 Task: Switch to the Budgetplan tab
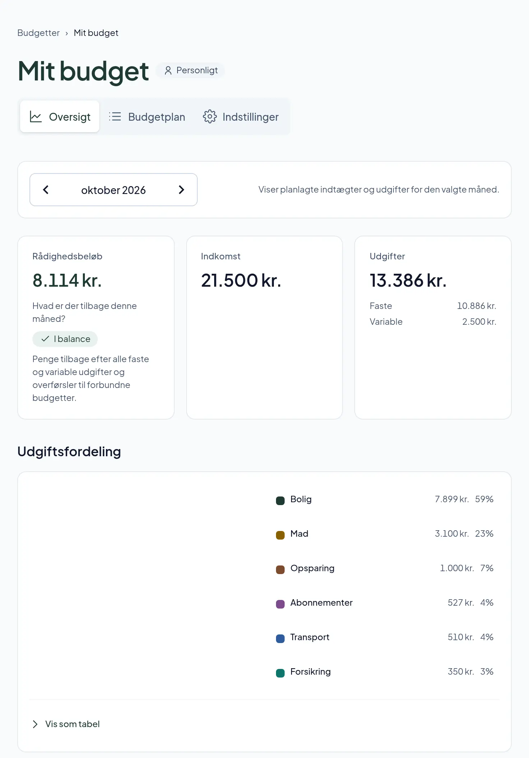(x=147, y=117)
